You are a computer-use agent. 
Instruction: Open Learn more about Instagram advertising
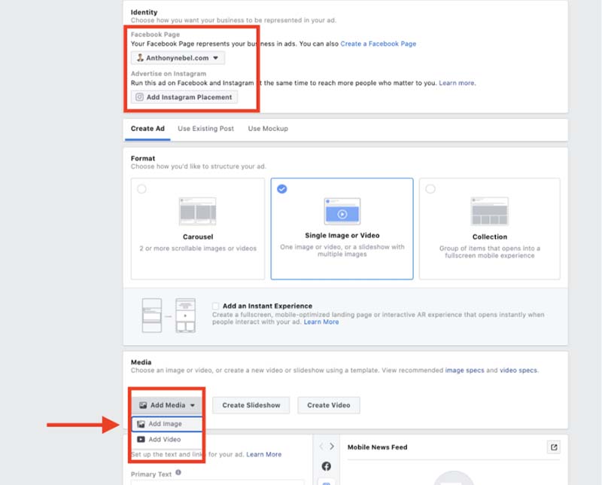457,83
